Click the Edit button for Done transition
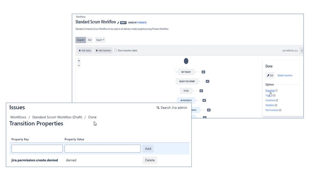This screenshot has width=313, height=176. (270, 75)
